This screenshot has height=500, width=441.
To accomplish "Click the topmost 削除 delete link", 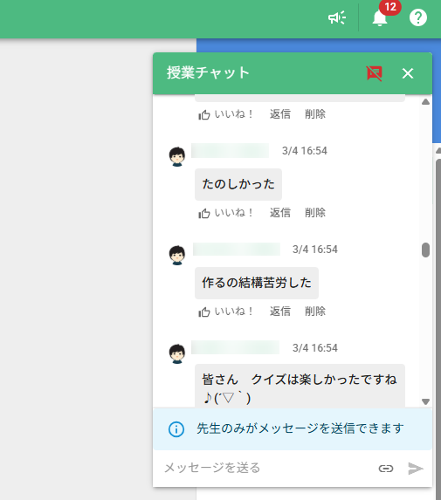I will coord(315,114).
